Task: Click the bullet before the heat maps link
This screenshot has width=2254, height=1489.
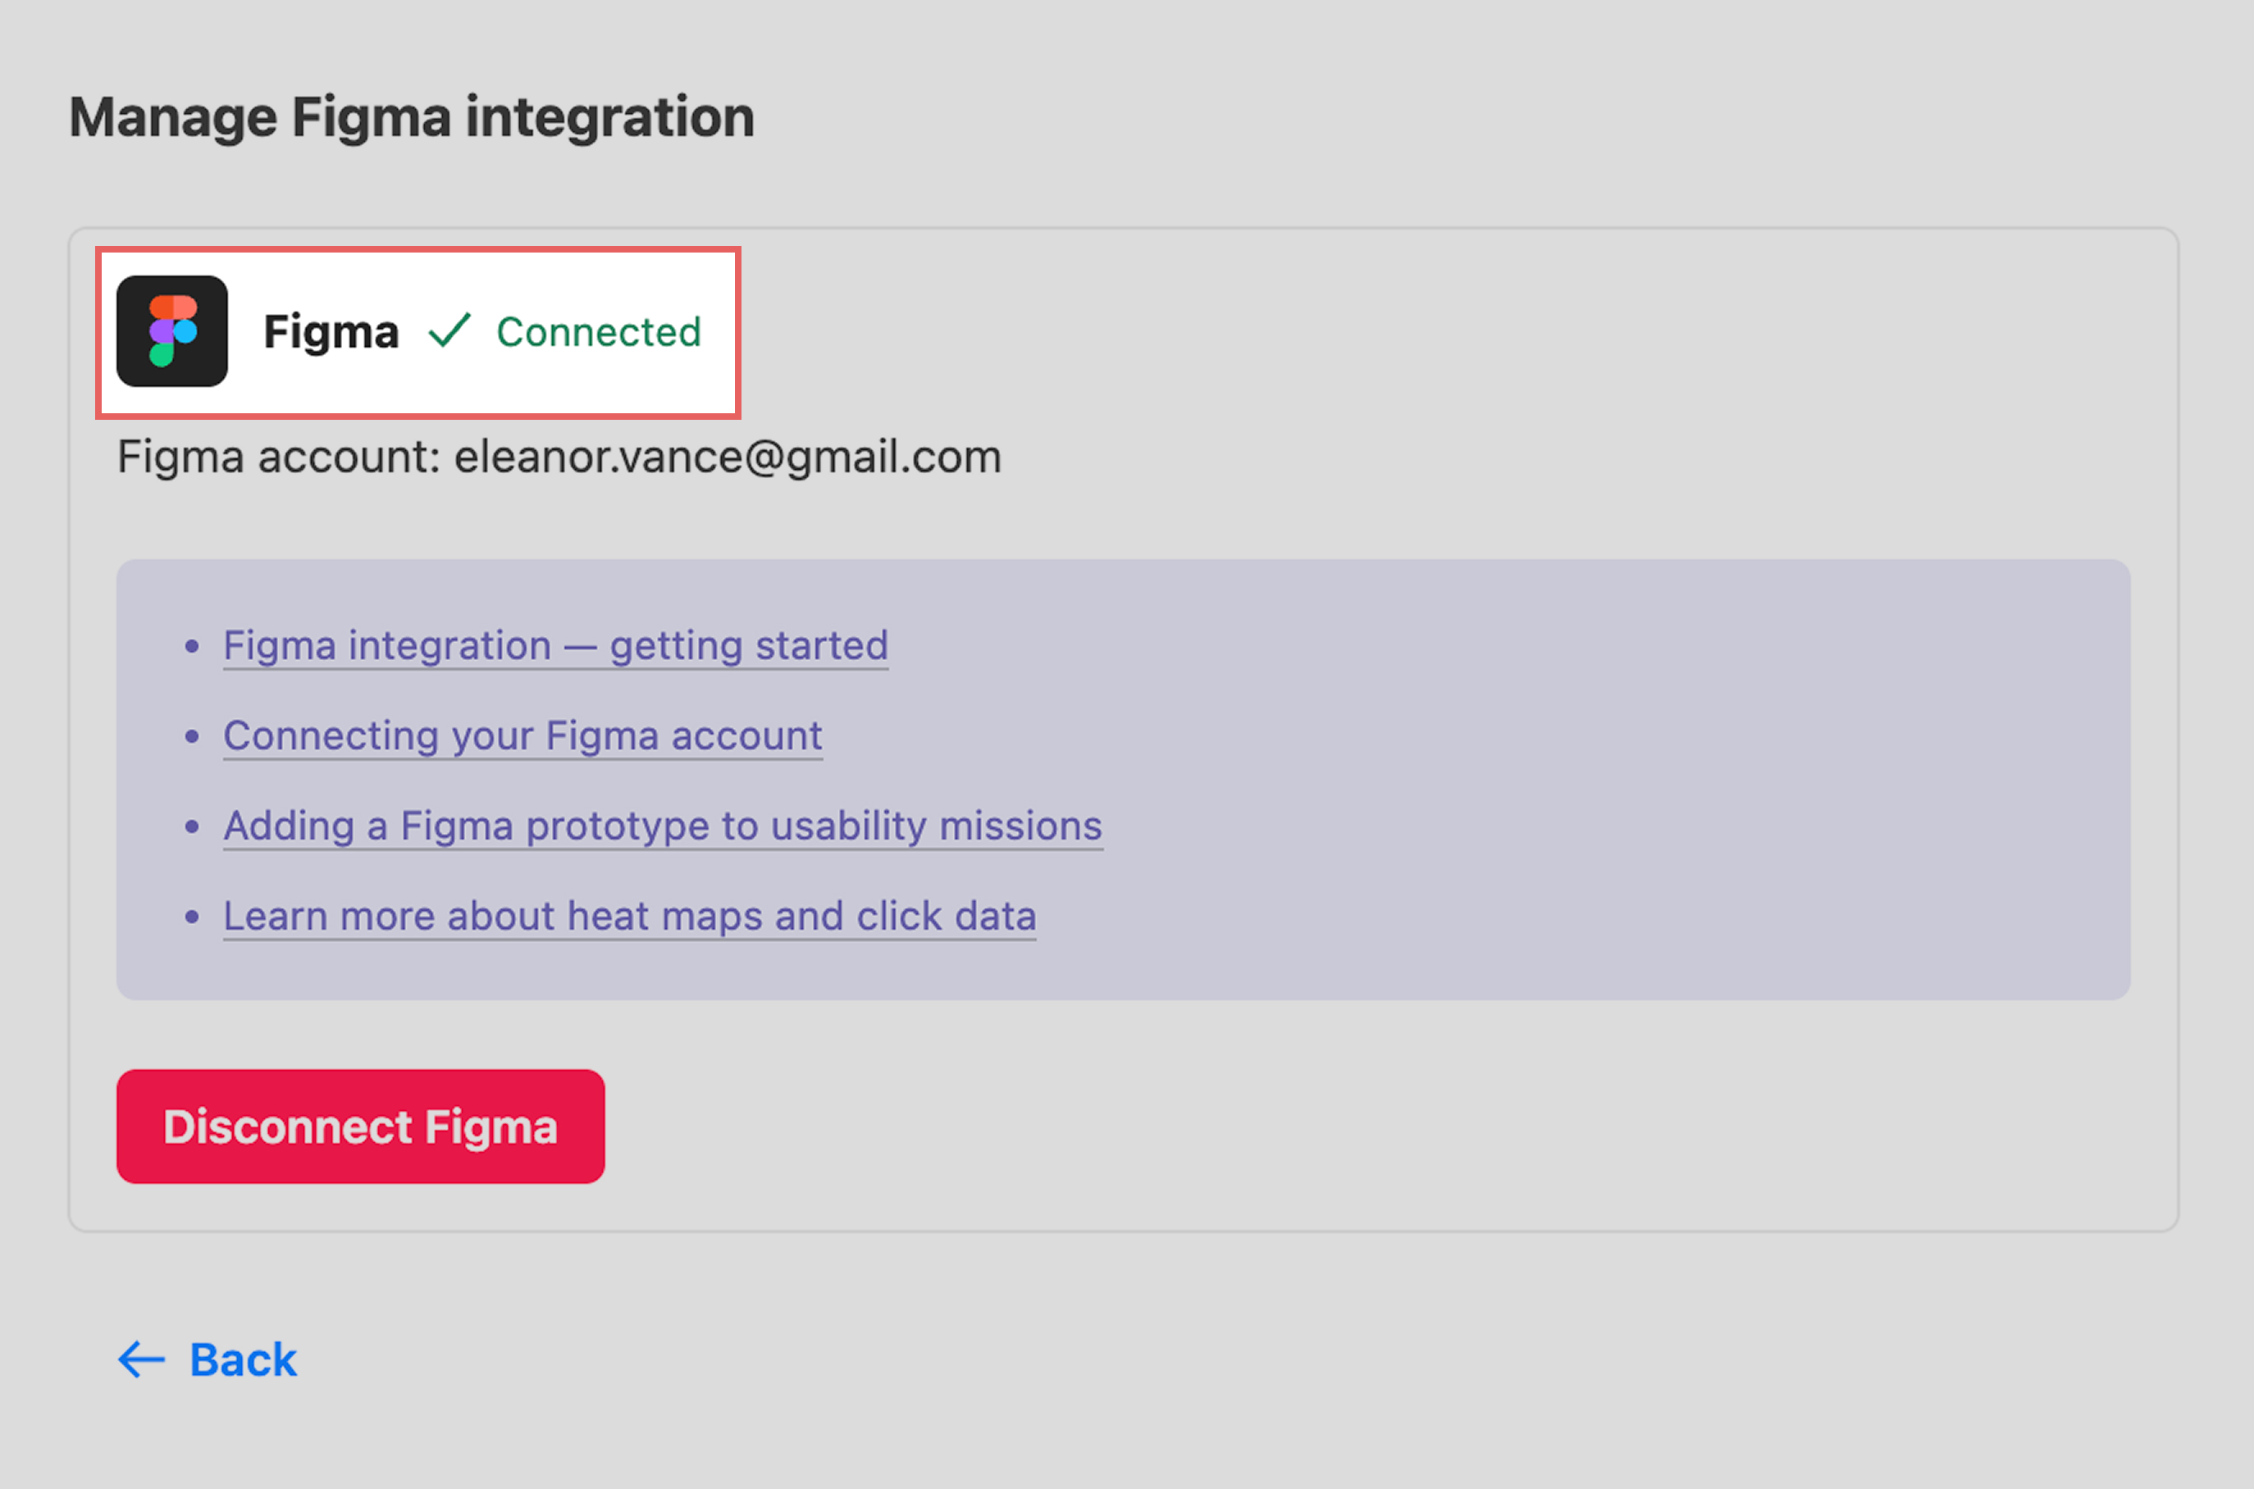Action: [193, 918]
